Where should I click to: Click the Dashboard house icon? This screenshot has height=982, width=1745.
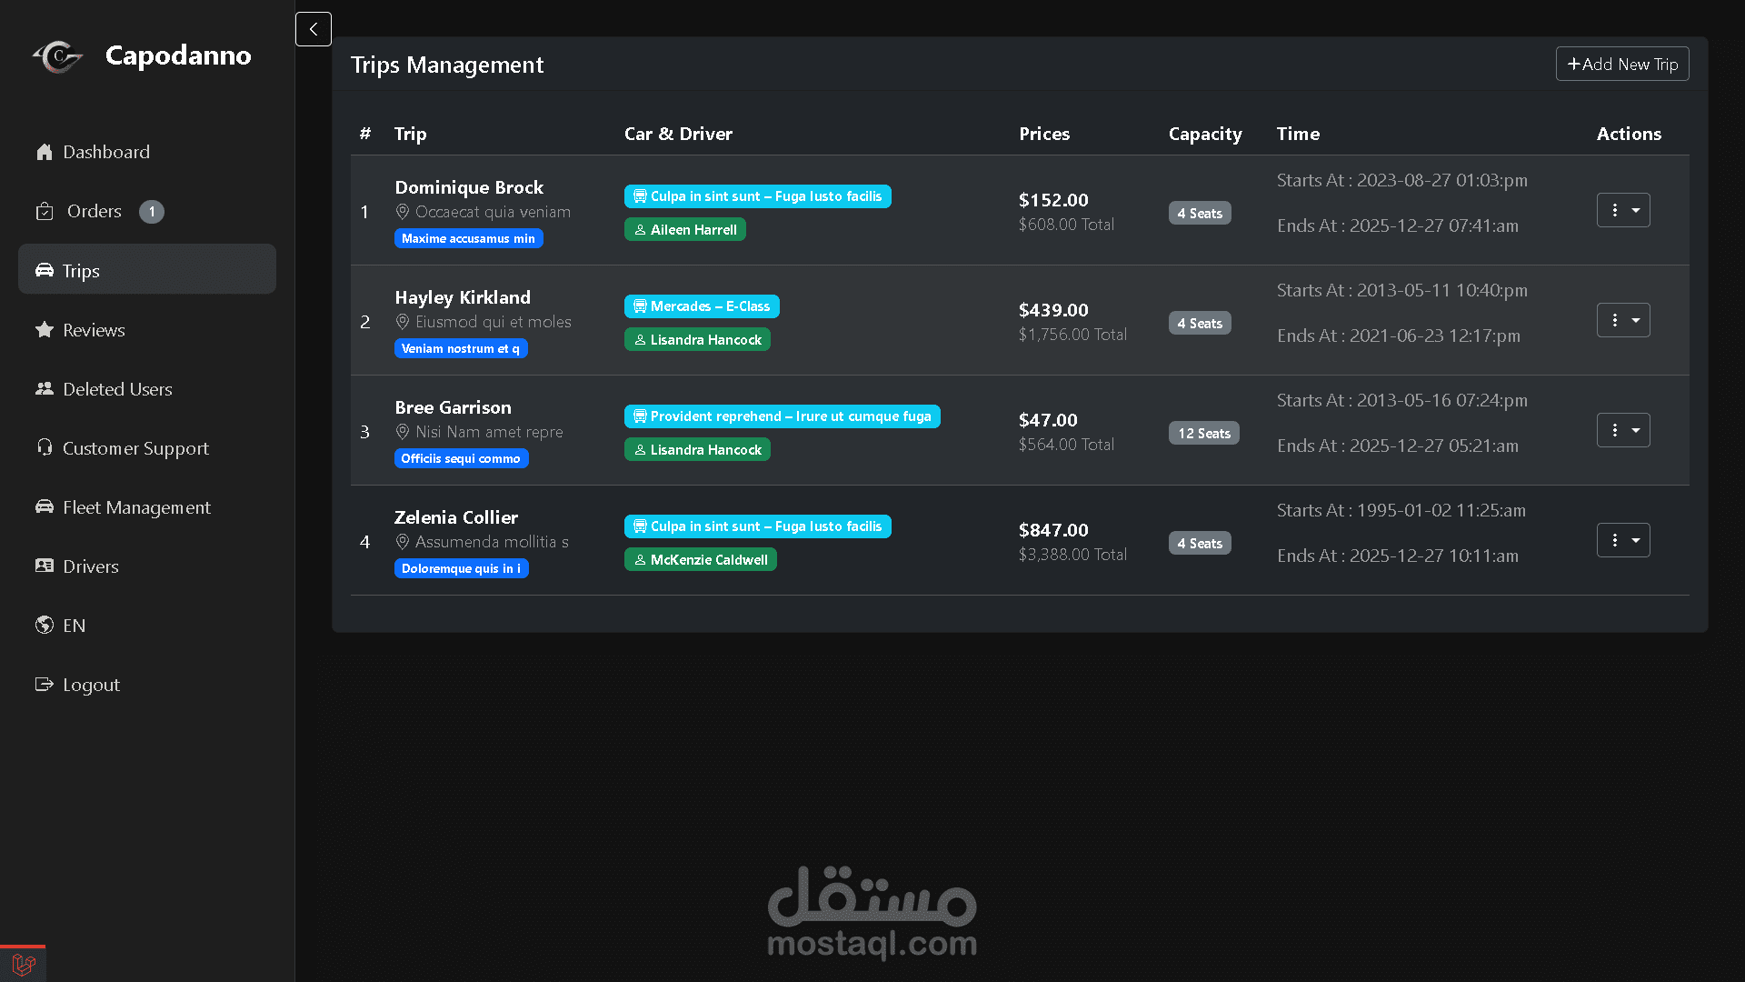click(44, 152)
